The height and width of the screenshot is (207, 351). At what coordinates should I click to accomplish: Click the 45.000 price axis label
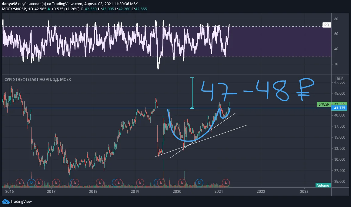tap(339, 94)
